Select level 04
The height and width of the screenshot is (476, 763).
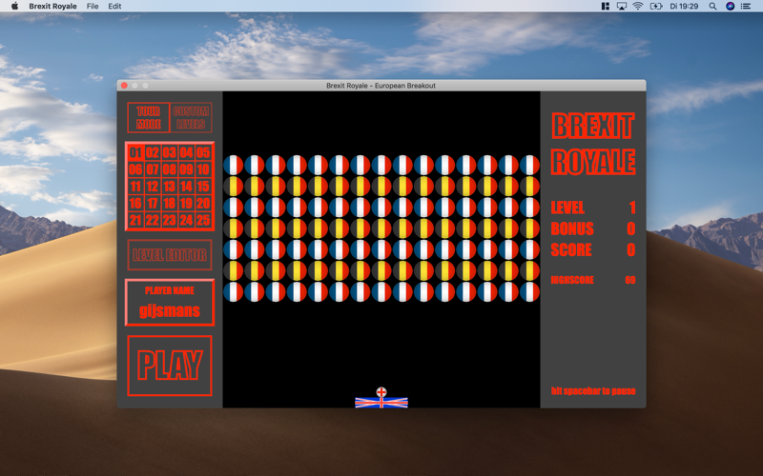[186, 152]
